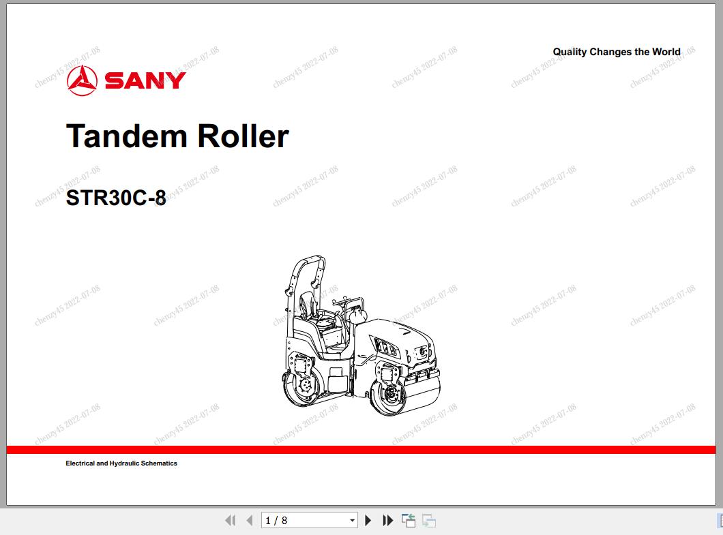Click the "Quality Changes the World" slogan
Image resolution: width=723 pixels, height=535 pixels.
point(617,52)
